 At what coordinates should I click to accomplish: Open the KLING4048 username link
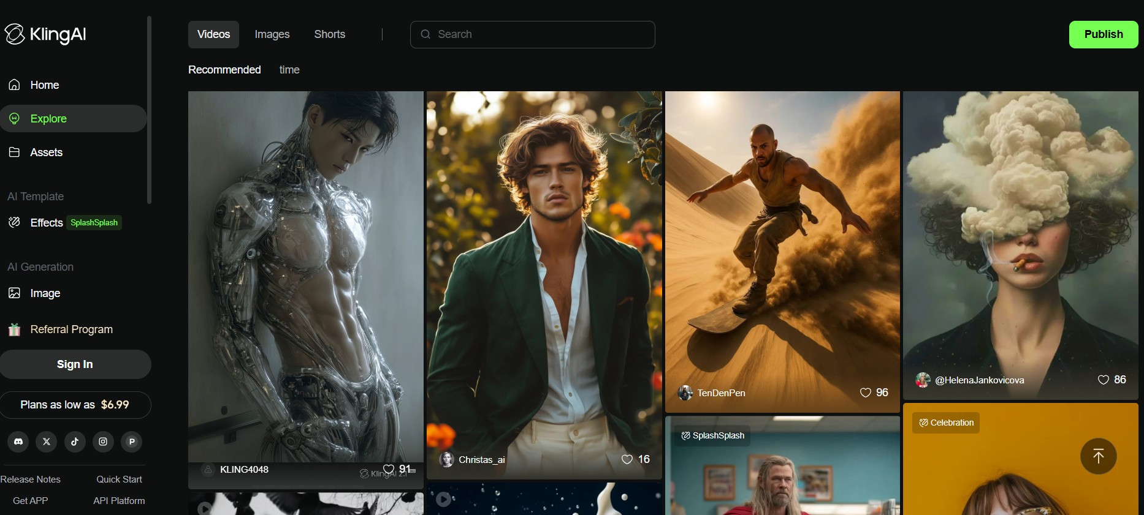point(245,470)
